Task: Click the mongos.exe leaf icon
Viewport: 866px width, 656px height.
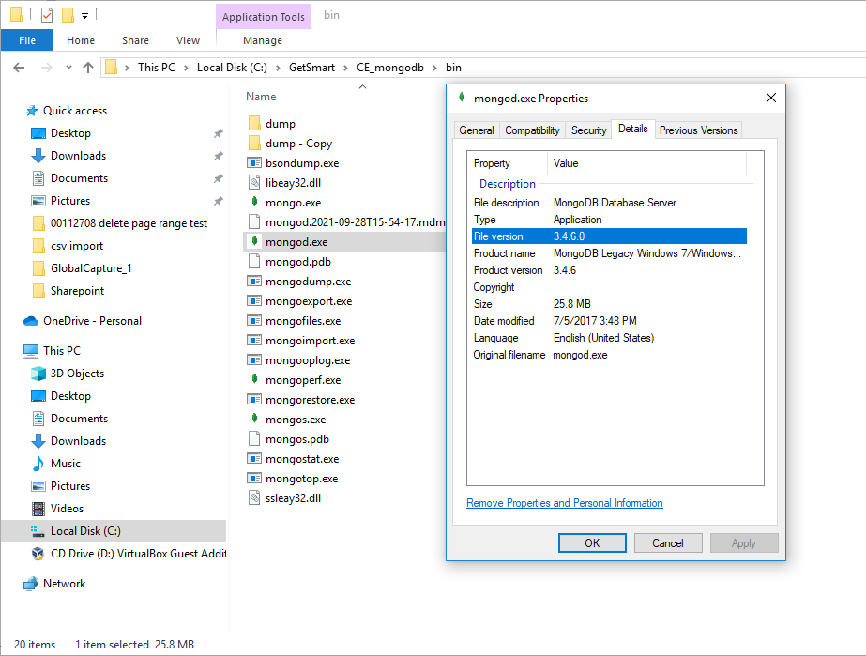Action: pos(254,420)
